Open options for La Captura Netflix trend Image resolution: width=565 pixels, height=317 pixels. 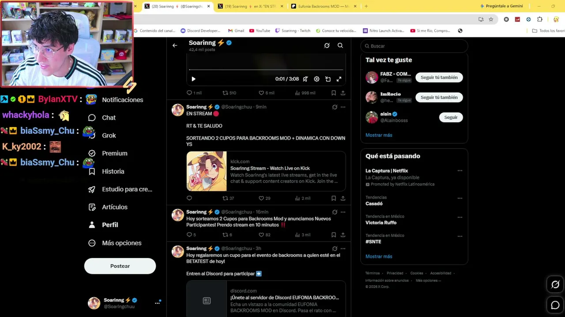[460, 171]
